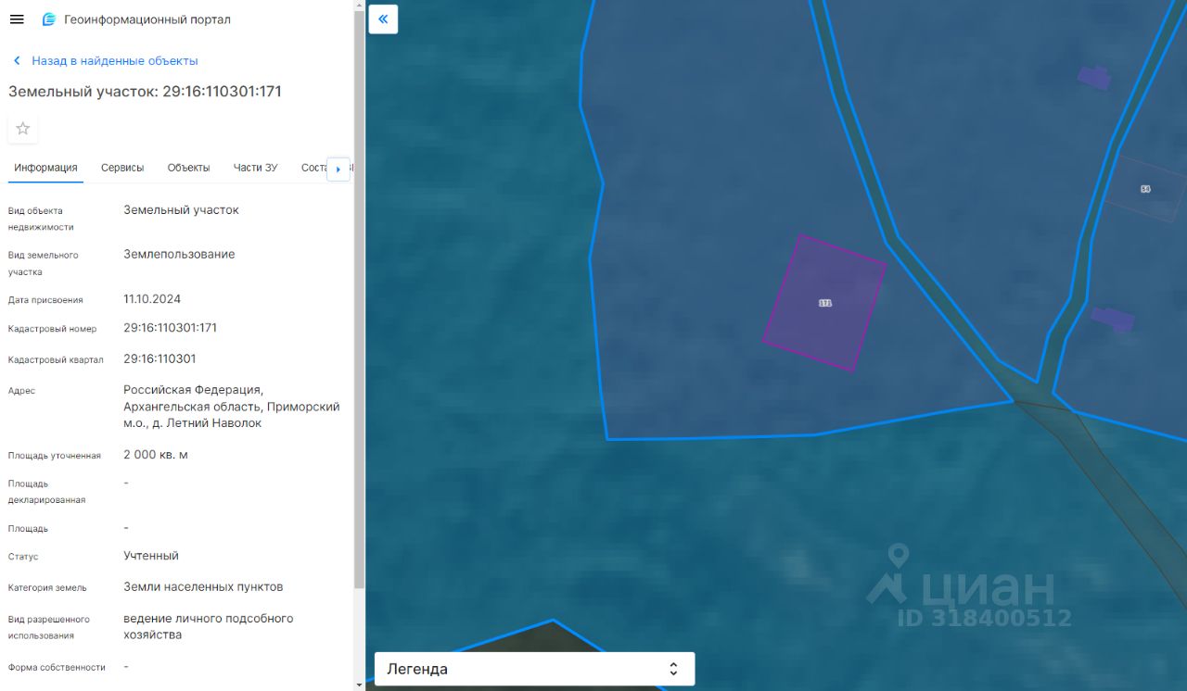Click cadastral quarter value '29:16:110301'
Viewport: 1187px width, 691px height.
(x=160, y=358)
